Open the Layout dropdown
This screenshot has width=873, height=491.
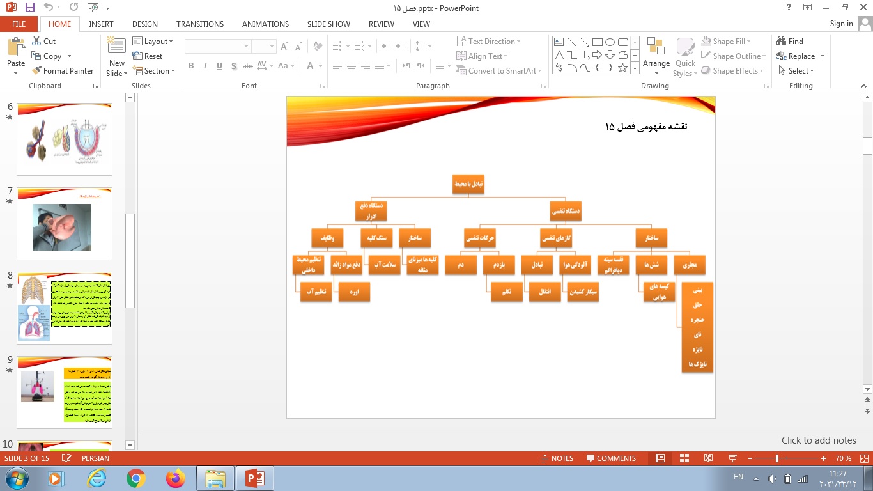click(x=153, y=42)
